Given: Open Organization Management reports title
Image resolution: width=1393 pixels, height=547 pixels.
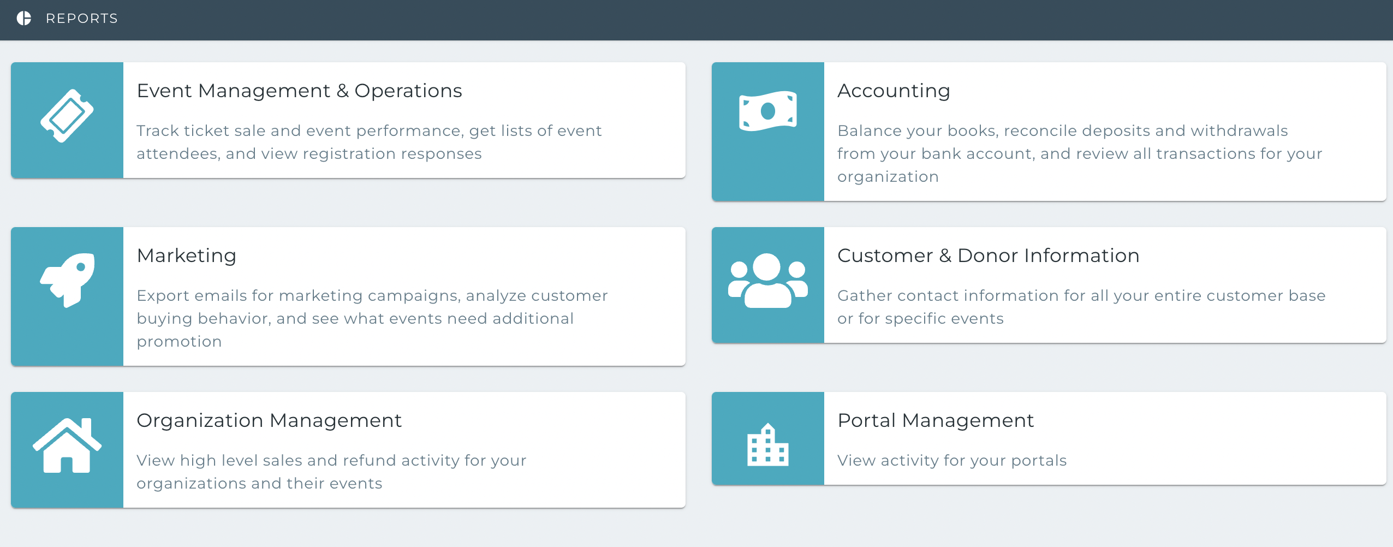Looking at the screenshot, I should (x=269, y=420).
